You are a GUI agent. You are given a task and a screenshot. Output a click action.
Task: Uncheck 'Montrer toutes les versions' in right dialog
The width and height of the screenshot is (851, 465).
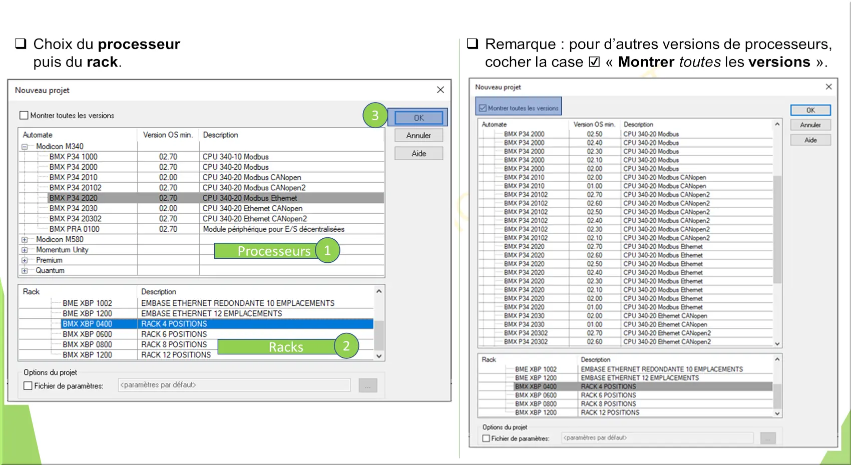pyautogui.click(x=483, y=108)
